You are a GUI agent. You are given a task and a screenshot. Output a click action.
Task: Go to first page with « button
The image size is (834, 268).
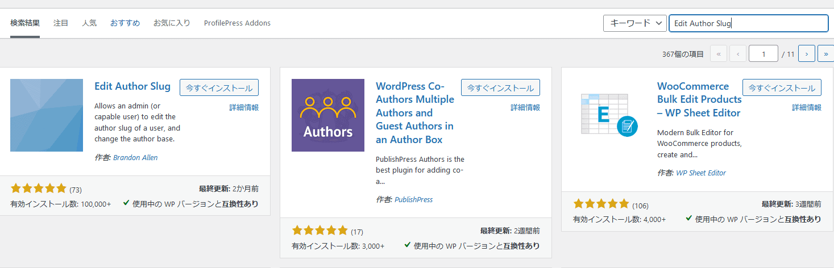tap(718, 54)
